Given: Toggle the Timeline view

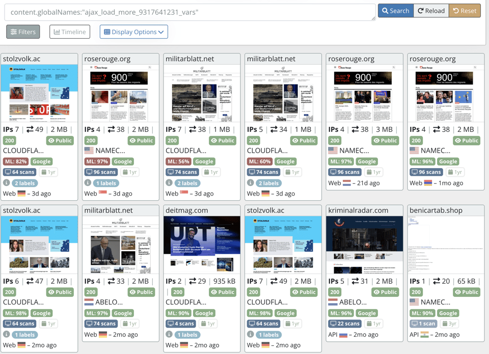Looking at the screenshot, I should pos(70,32).
